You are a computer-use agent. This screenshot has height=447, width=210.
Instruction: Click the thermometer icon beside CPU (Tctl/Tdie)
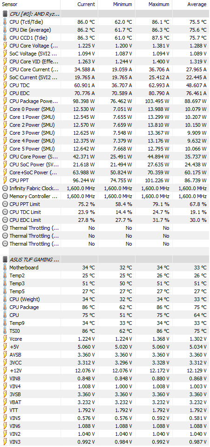5,21
